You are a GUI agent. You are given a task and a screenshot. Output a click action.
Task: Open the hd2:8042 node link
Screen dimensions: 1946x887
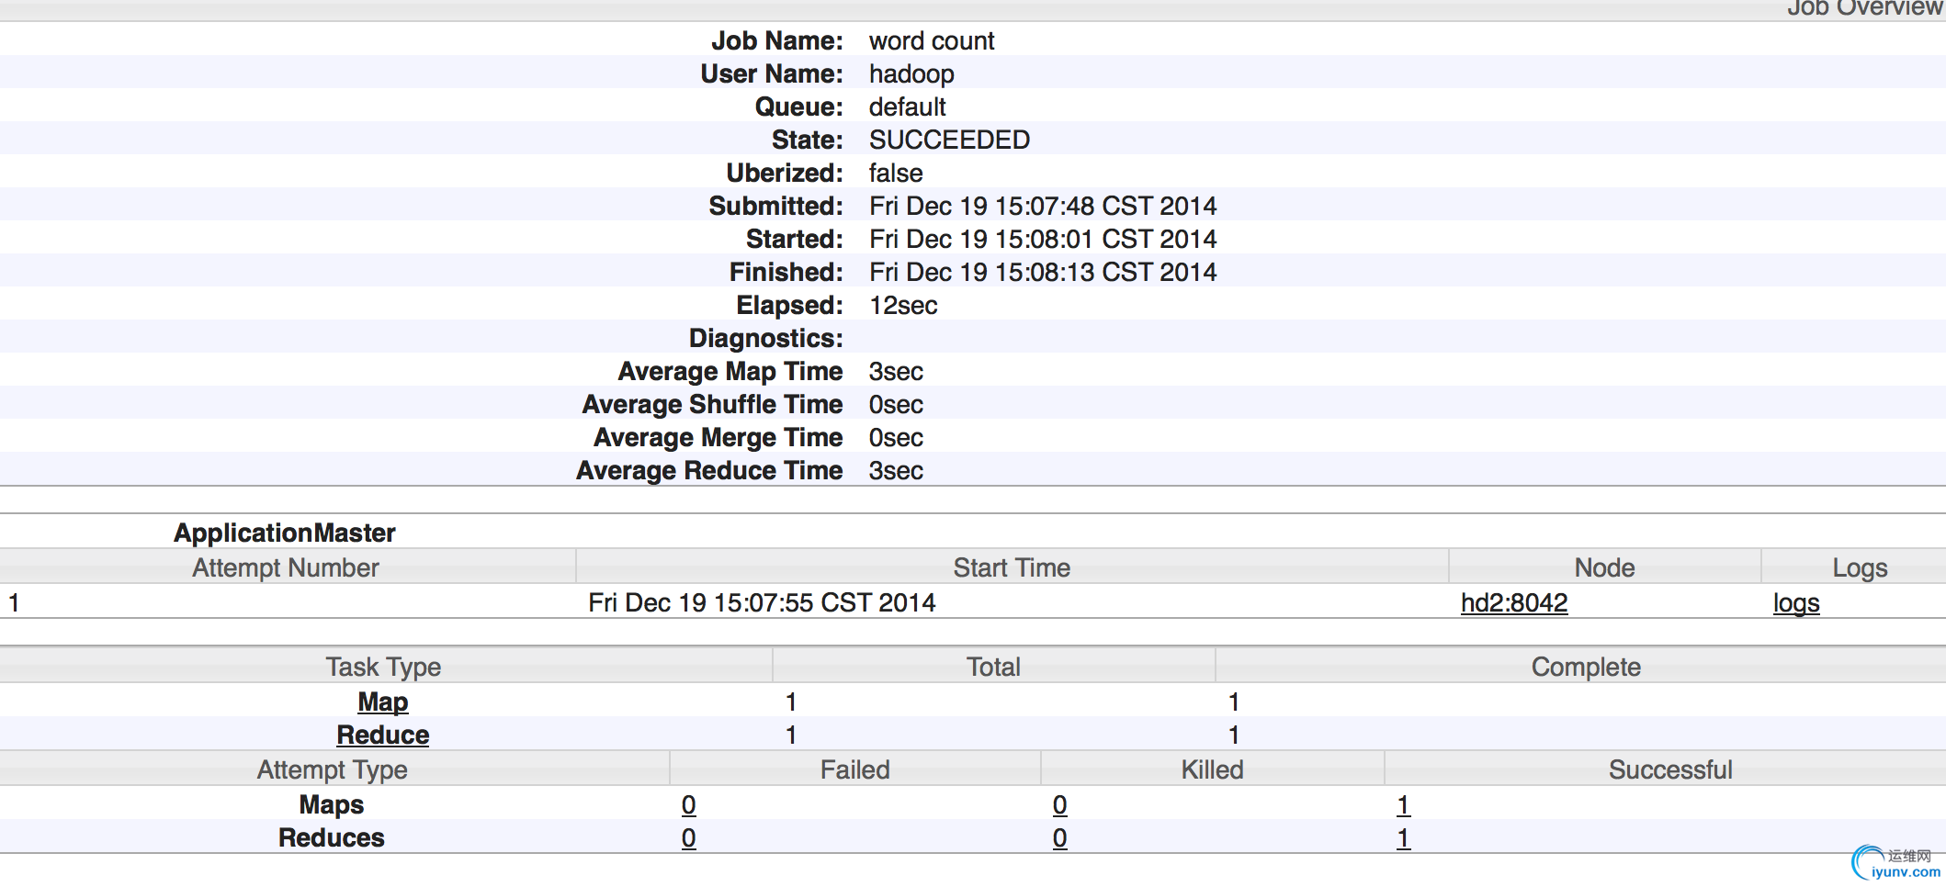tap(1514, 603)
